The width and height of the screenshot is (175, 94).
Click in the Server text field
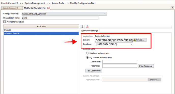click(114, 40)
